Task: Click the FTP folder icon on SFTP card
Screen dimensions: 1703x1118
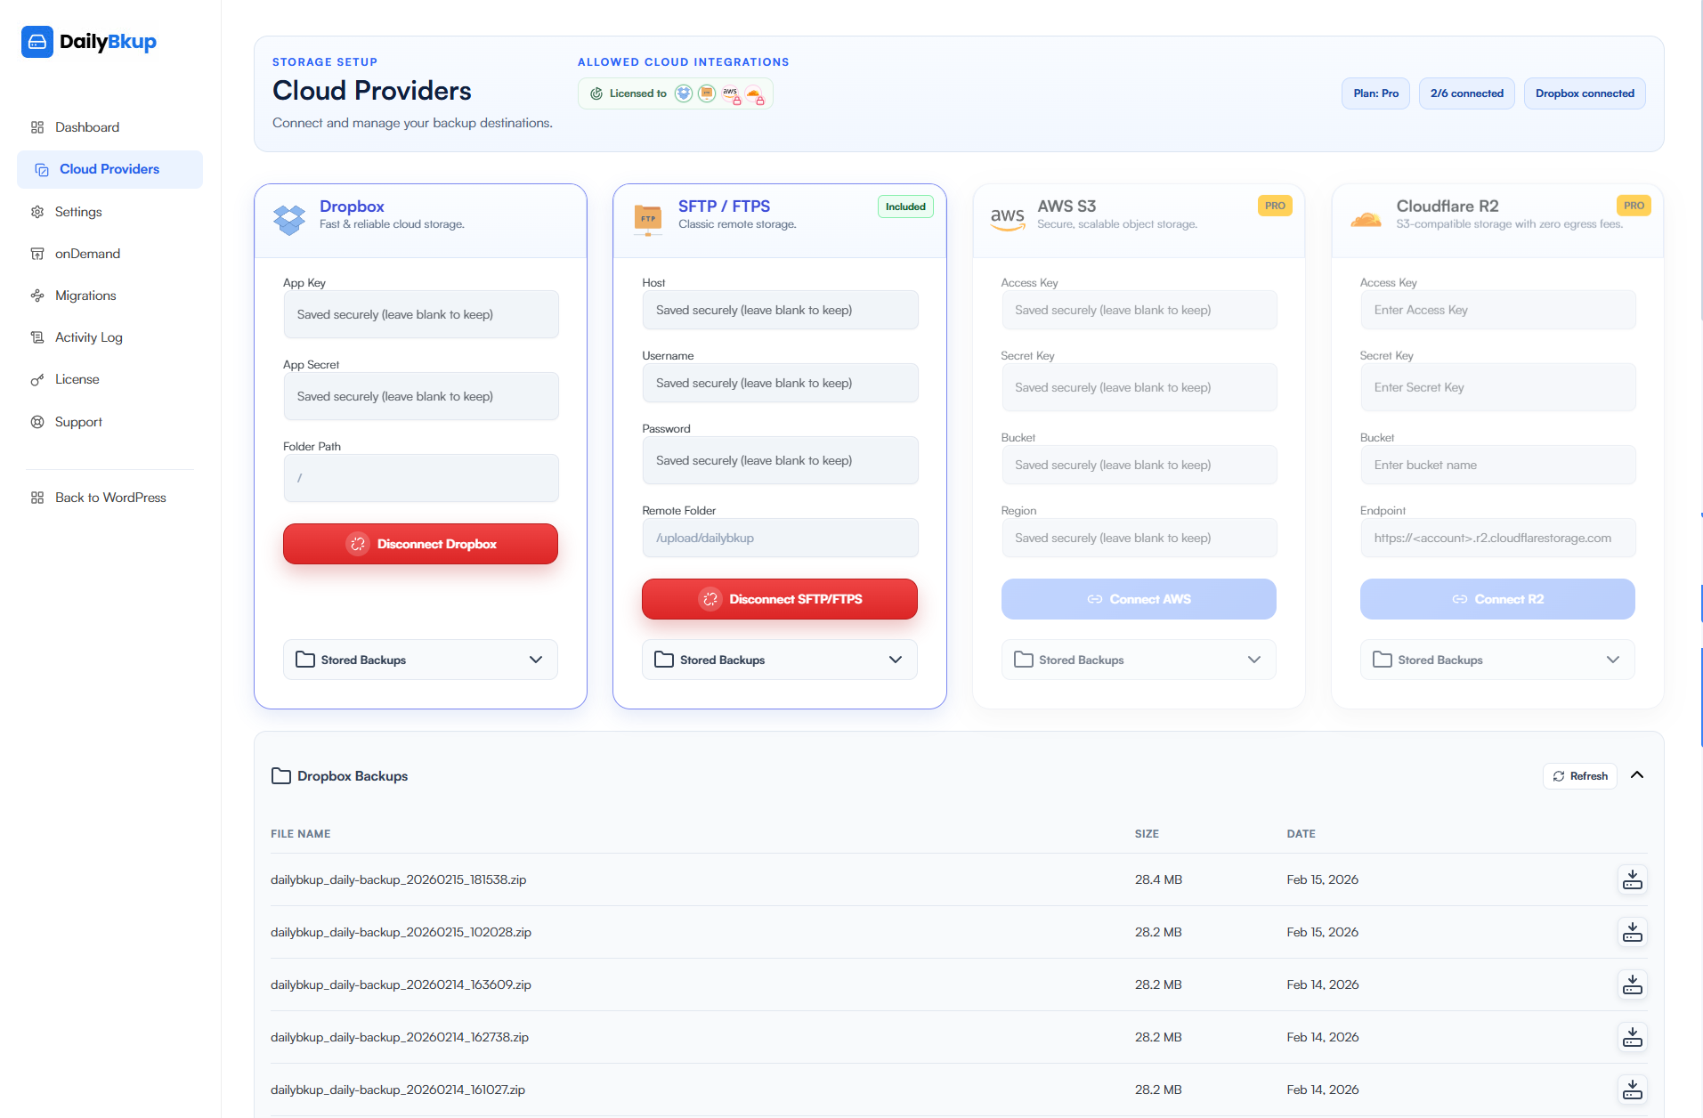Action: 648,220
